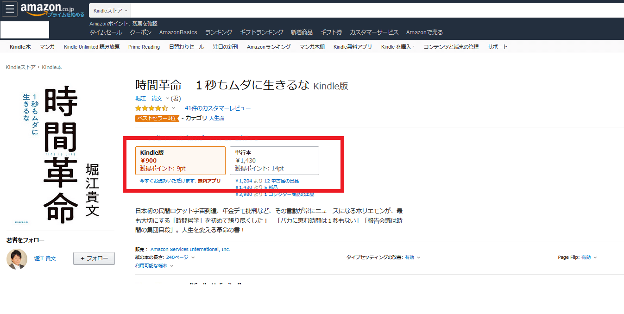Click 堀江 貴文 link beside author photo

click(x=45, y=258)
